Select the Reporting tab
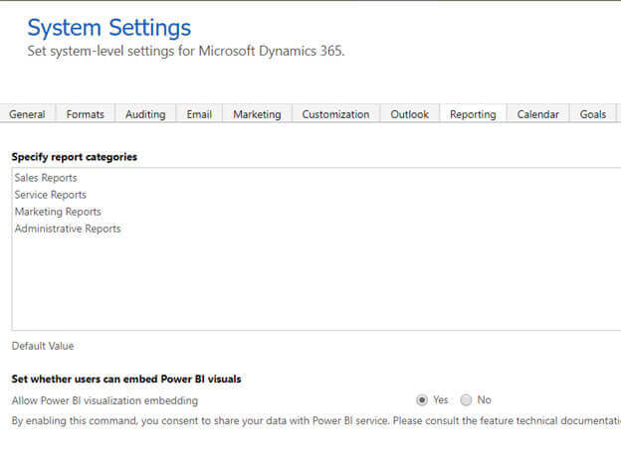This screenshot has height=459, width=621. pyautogui.click(x=473, y=114)
